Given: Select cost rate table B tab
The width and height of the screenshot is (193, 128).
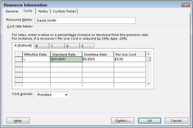Looking at the screenshot, I should 41,46.
